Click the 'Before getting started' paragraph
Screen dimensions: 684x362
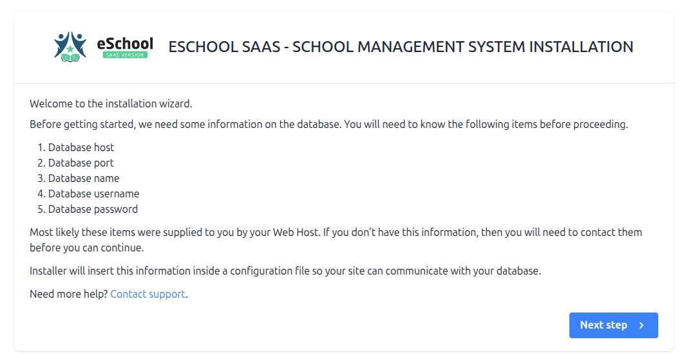pyautogui.click(x=328, y=124)
